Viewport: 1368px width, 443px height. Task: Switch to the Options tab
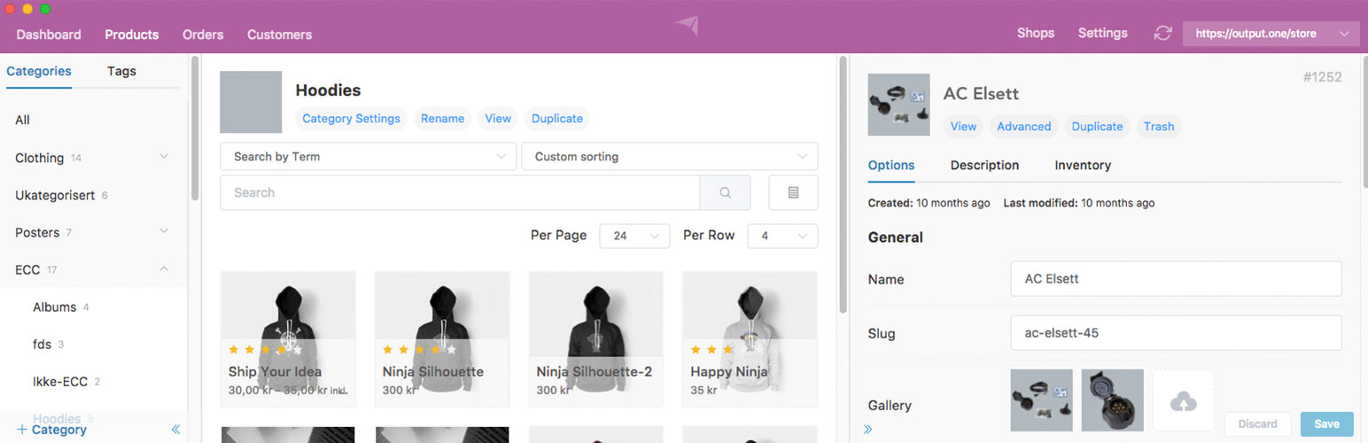(891, 166)
